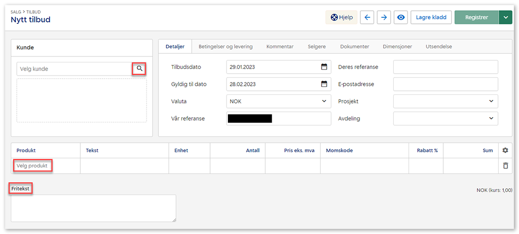Click the green Registrer button
This screenshot has width=519, height=234.
coord(476,17)
